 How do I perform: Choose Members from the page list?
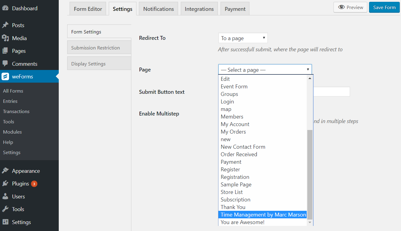[262, 117]
